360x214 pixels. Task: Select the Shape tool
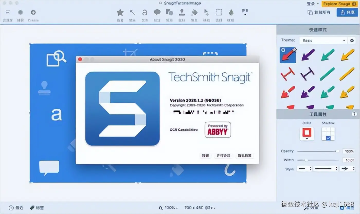(x=169, y=12)
